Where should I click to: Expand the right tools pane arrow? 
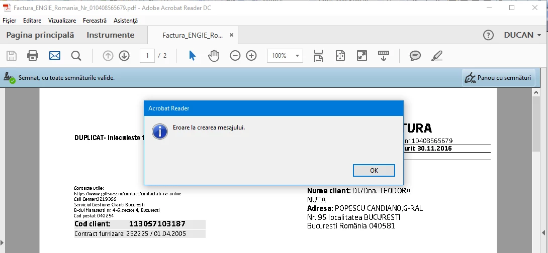click(544, 232)
